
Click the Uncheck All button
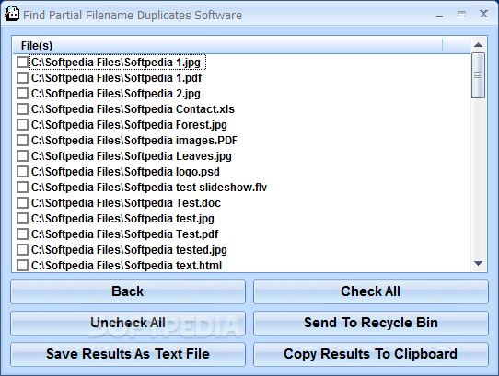pyautogui.click(x=128, y=323)
